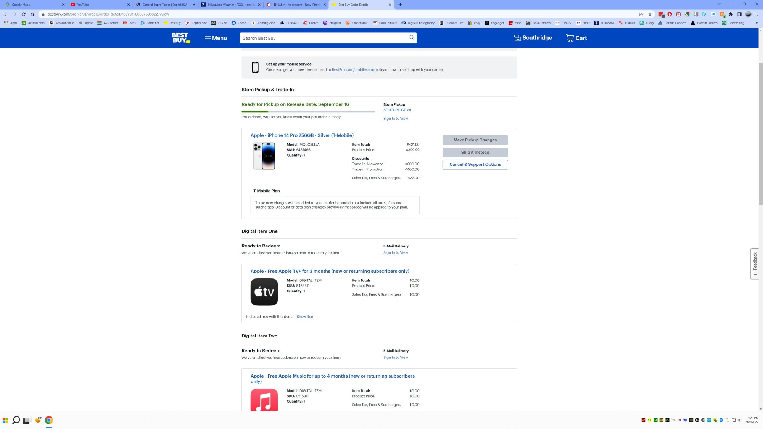Click the search magnifier icon
This screenshot has width=763, height=429.
click(x=412, y=38)
